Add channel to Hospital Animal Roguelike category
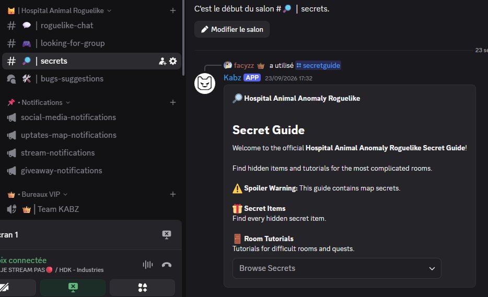488x297 pixels. point(173,10)
